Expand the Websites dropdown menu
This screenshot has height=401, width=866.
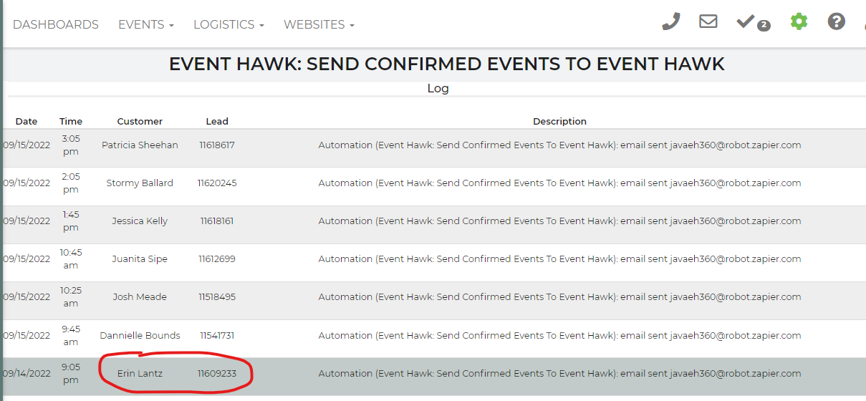tap(319, 24)
